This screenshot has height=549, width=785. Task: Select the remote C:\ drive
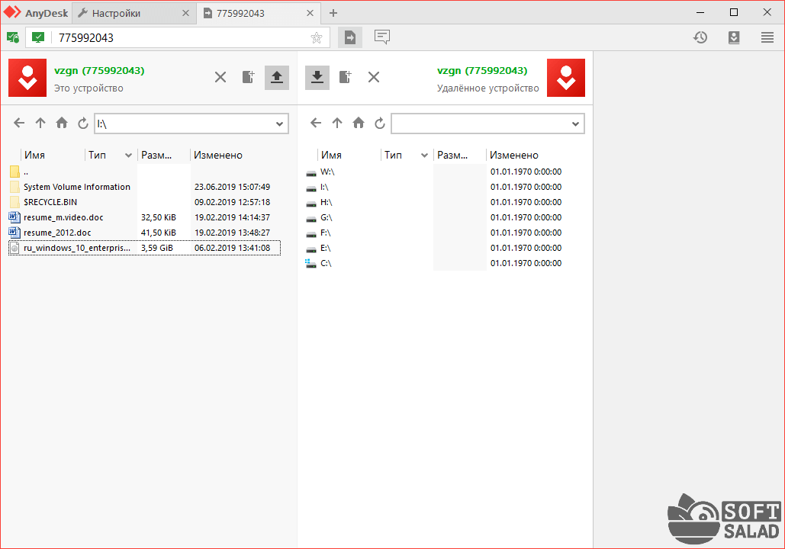tap(326, 263)
